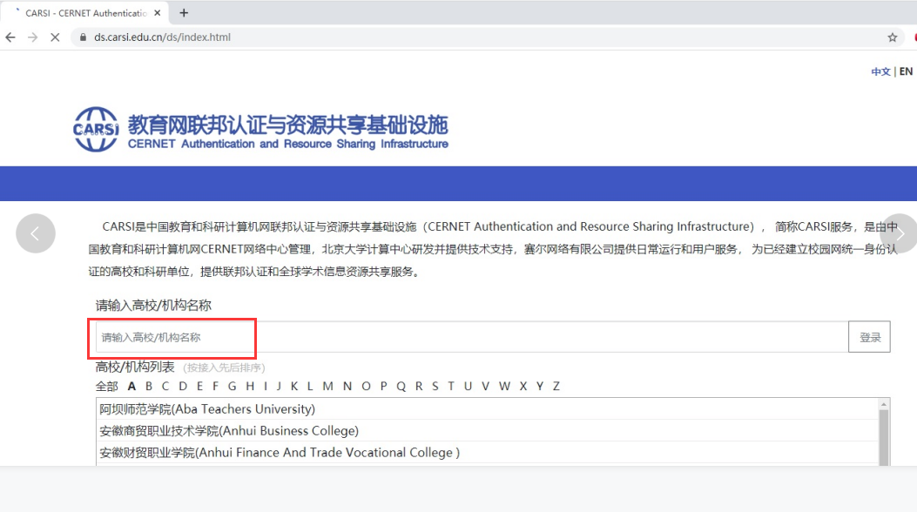Viewport: 917px width, 512px height.
Task: Click the 登录 login button
Action: pyautogui.click(x=870, y=337)
